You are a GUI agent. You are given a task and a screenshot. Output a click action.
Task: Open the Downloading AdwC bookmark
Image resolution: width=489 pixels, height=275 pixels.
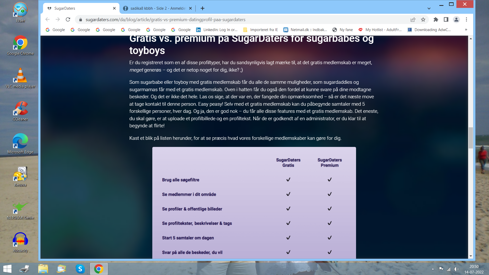pos(429,30)
